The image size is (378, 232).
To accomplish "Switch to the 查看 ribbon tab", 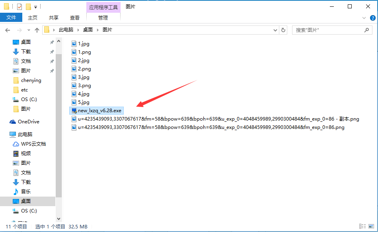I will tap(75, 18).
